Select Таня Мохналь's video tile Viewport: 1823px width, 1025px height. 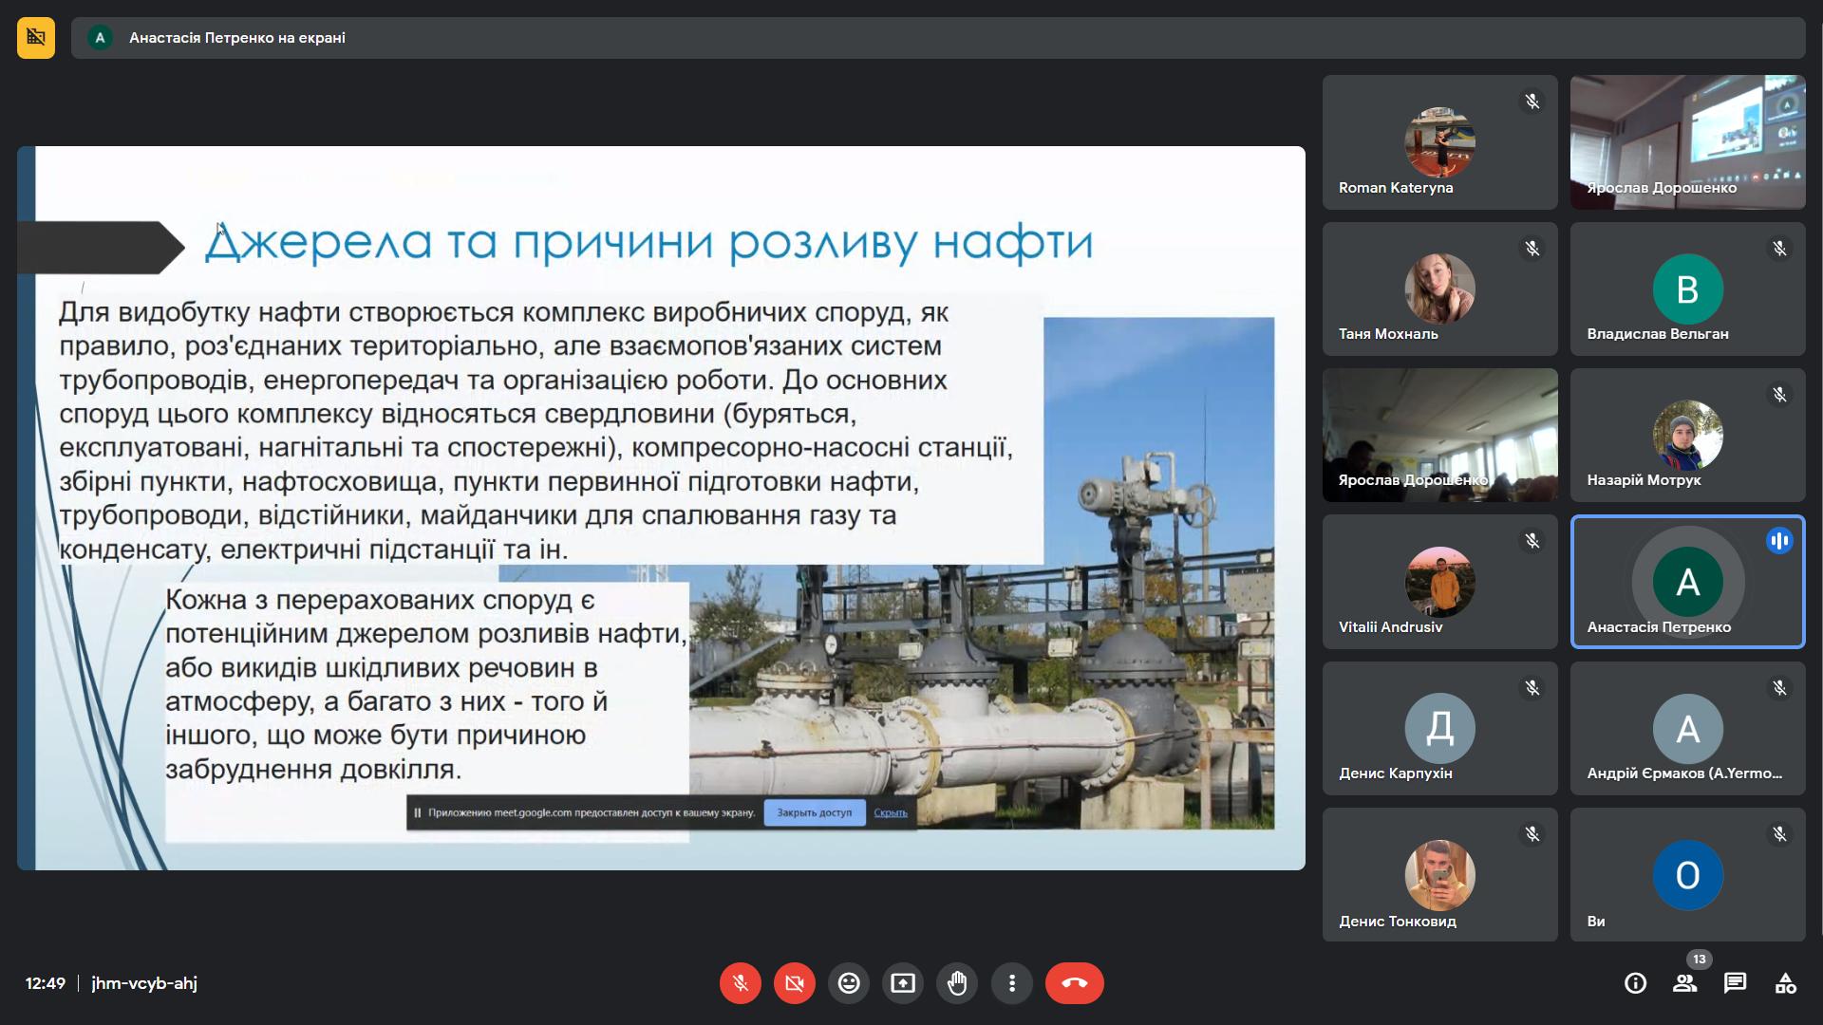pos(1439,289)
